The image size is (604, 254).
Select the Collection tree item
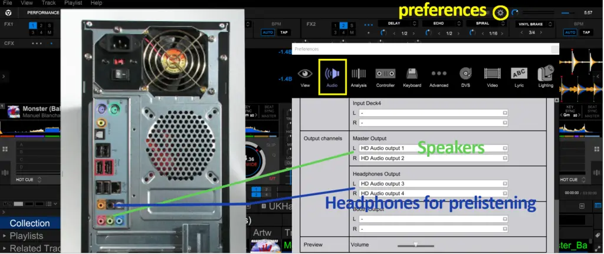point(30,223)
